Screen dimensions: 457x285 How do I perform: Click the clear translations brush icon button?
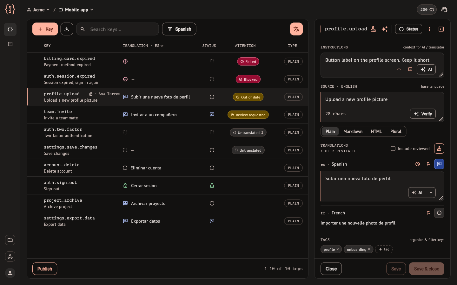pyautogui.click(x=439, y=149)
